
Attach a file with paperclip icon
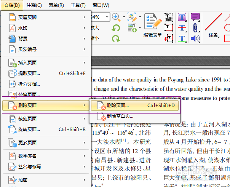pyautogui.click(x=195, y=28)
